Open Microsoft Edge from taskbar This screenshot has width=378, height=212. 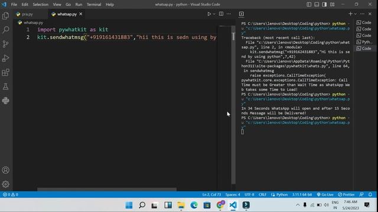click(x=194, y=205)
